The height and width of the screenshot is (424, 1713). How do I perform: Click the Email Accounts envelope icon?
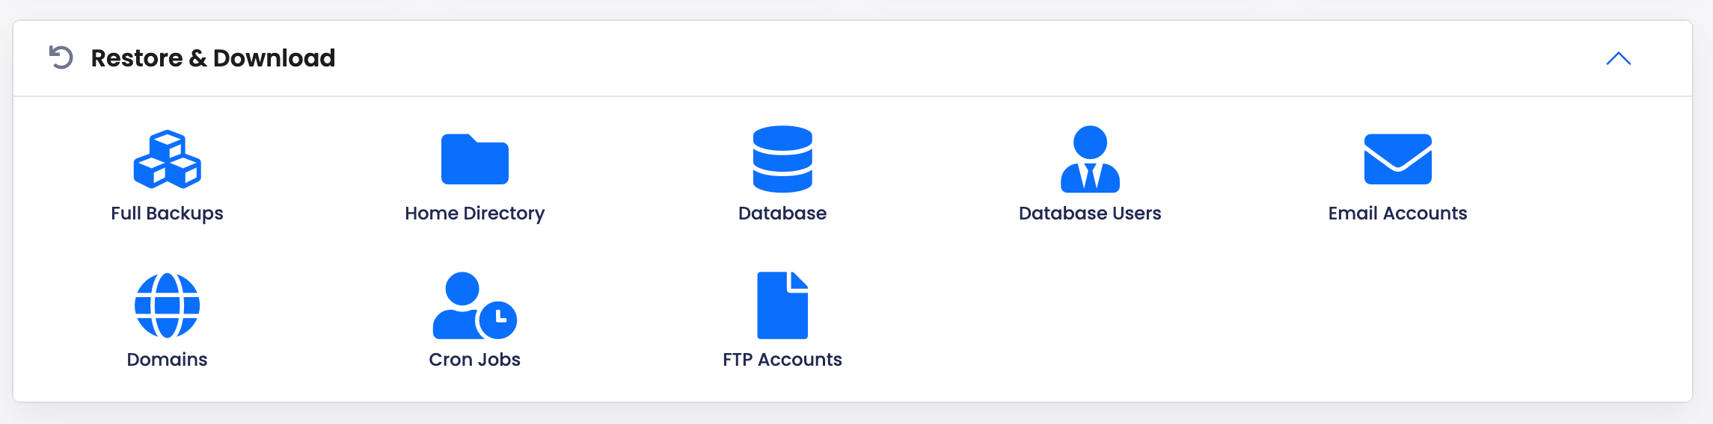click(1397, 159)
